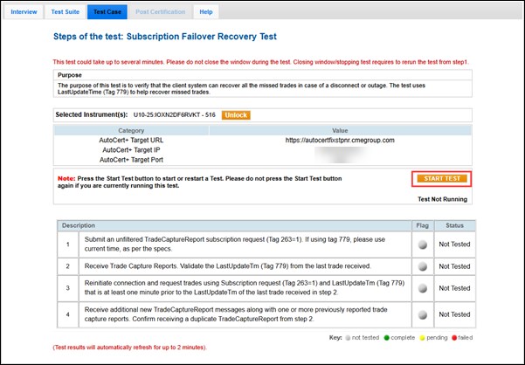Open the Post Certification tab
Screen dimensions: 525x365
click(160, 12)
